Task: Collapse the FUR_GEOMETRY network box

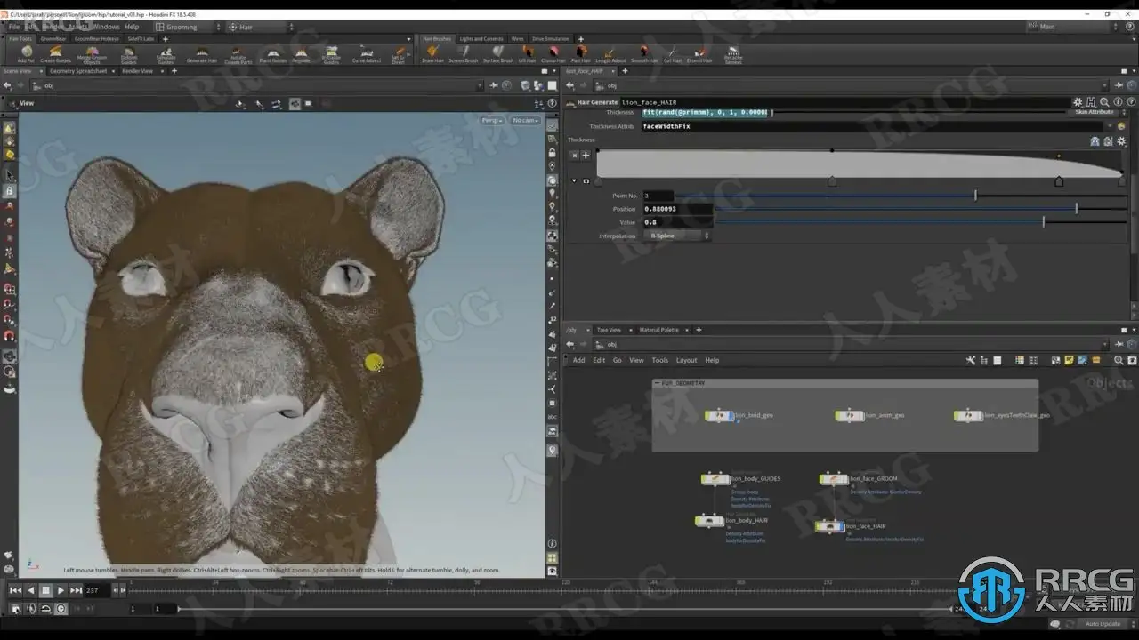Action: click(657, 383)
